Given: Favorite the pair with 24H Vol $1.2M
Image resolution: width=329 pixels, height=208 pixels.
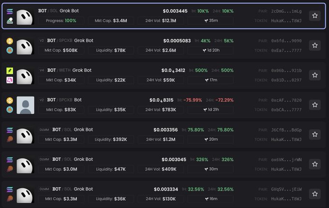Looking at the screenshot, I should point(315,134).
